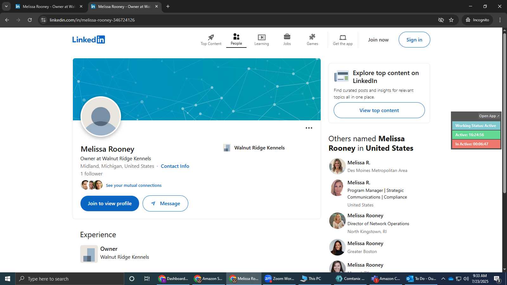The width and height of the screenshot is (507, 285).
Task: Close the first Melissa Rooney tab
Action: [81, 6]
